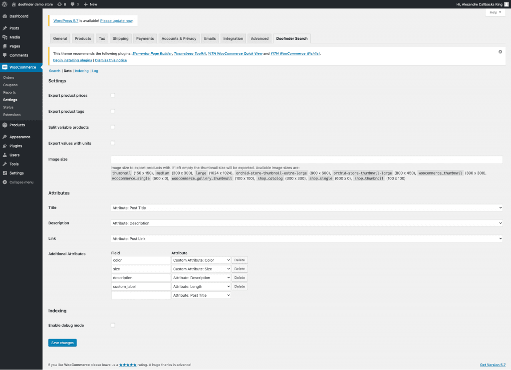Open the Title attribute dropdown
Image resolution: width=511 pixels, height=370 pixels.
point(306,207)
